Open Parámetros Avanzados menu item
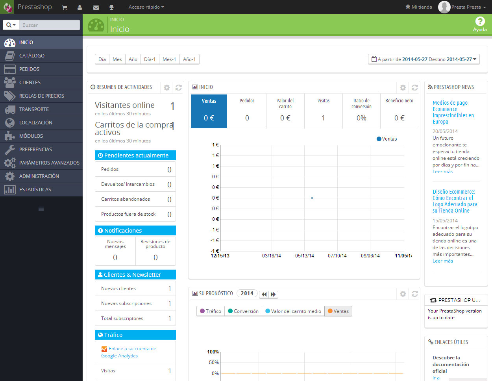 tap(41, 163)
